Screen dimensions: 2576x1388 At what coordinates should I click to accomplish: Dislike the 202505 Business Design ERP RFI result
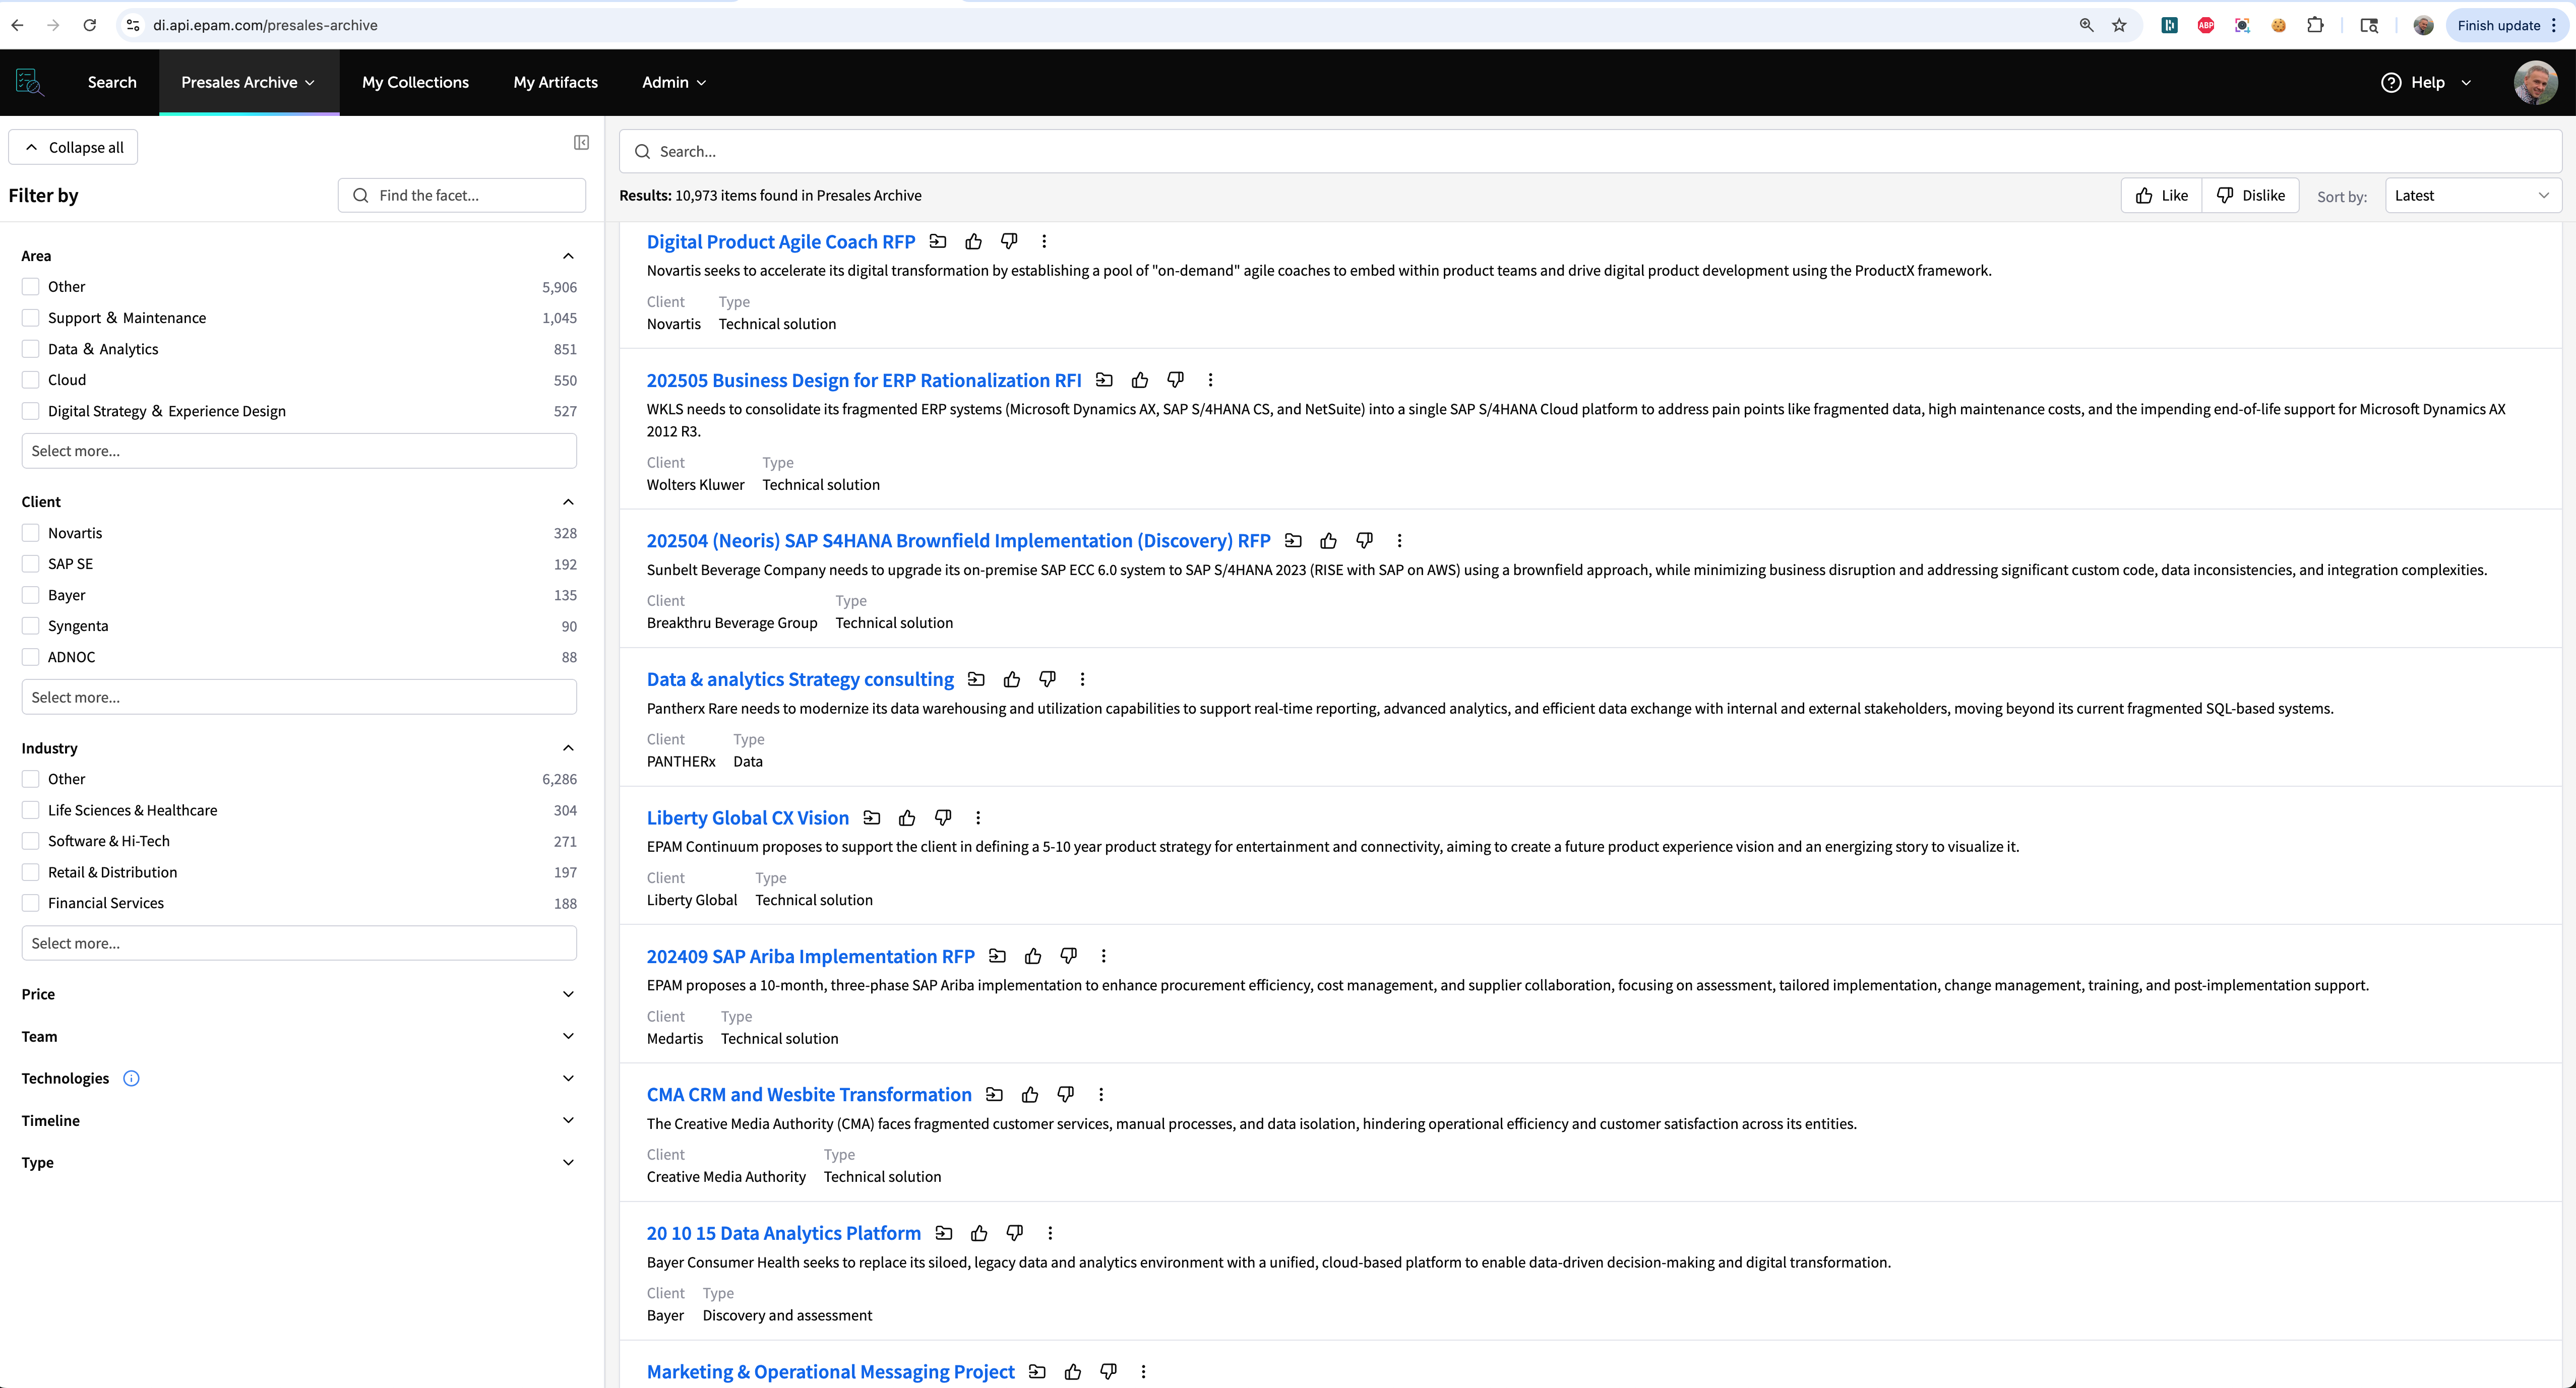pos(1175,380)
